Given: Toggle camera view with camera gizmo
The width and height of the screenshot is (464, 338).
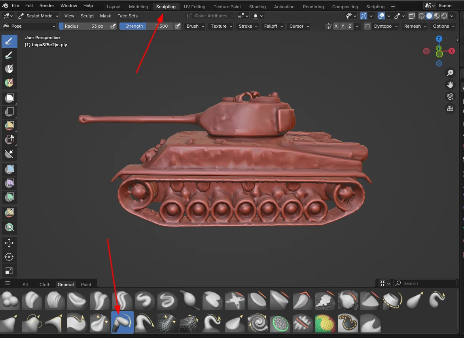Looking at the screenshot, I should (450, 97).
